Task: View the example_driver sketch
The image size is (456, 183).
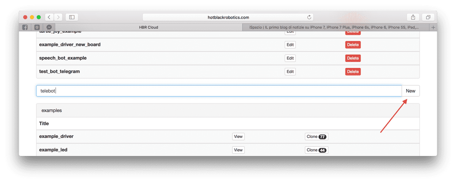Action: (238, 137)
